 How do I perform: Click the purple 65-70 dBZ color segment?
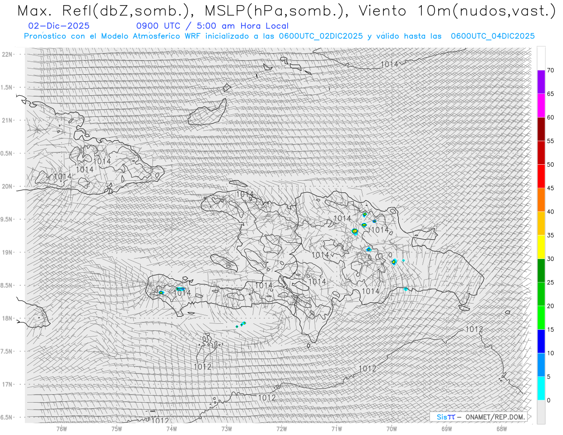tap(541, 82)
